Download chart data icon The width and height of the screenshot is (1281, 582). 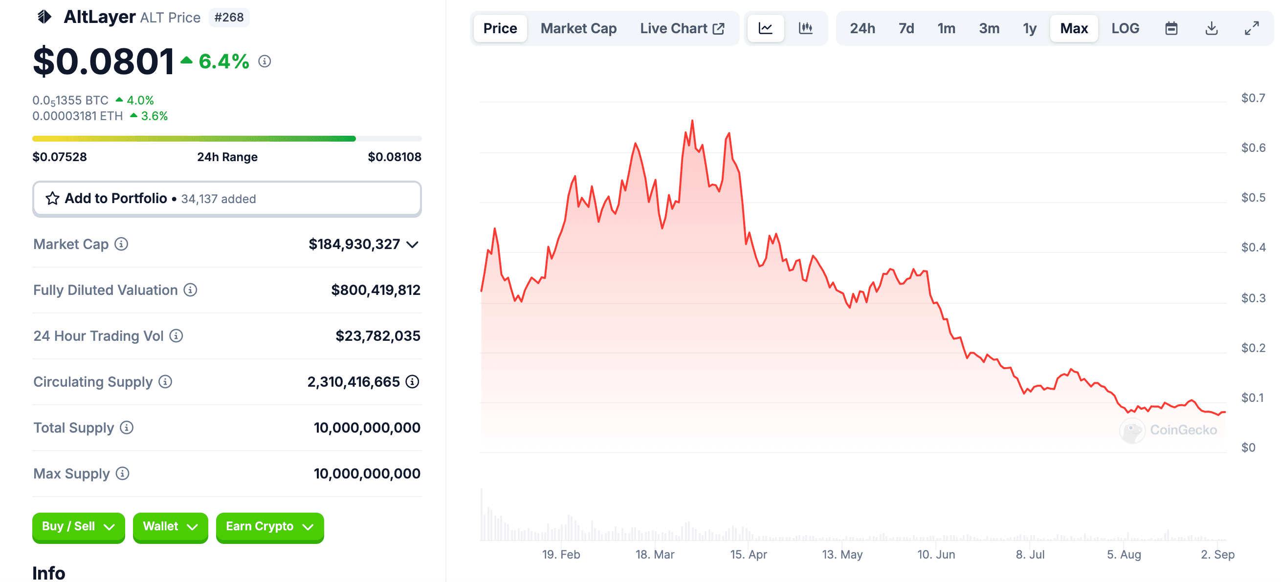[1212, 28]
